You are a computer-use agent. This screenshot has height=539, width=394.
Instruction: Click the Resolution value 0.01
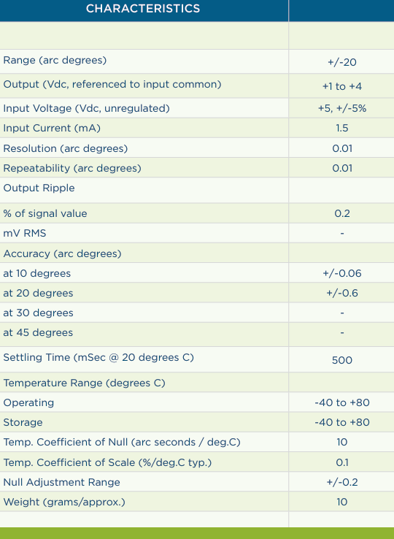tap(341, 148)
